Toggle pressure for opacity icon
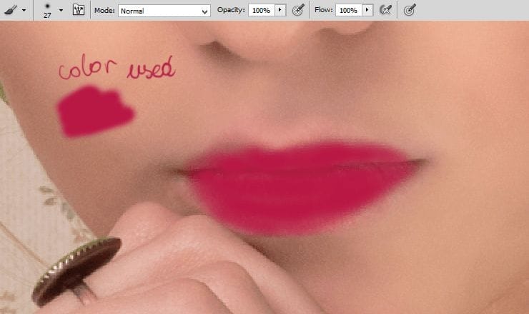The height and width of the screenshot is (314, 529). (299, 11)
